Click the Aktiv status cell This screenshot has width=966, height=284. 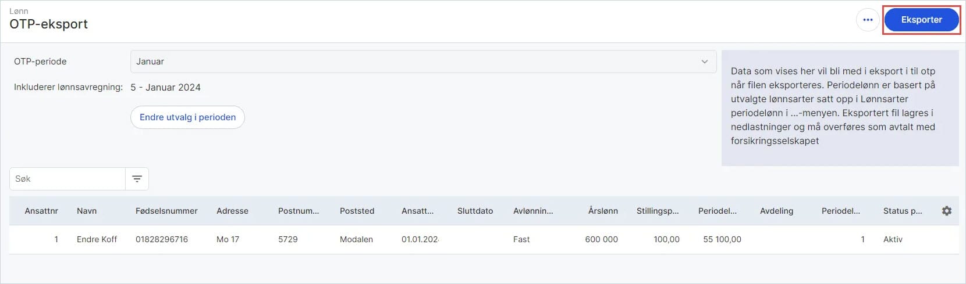click(x=893, y=239)
